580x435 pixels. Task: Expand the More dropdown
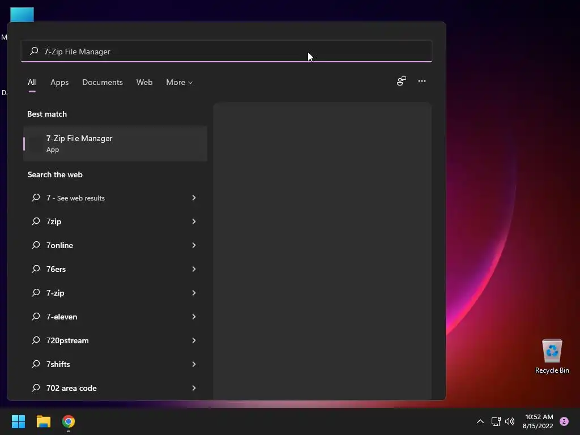coord(180,82)
